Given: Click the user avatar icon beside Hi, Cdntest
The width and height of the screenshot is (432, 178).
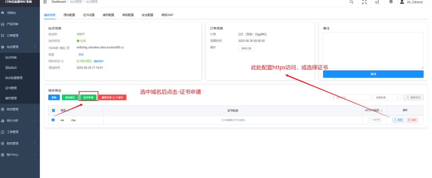Looking at the screenshot, I should click(x=402, y=2).
